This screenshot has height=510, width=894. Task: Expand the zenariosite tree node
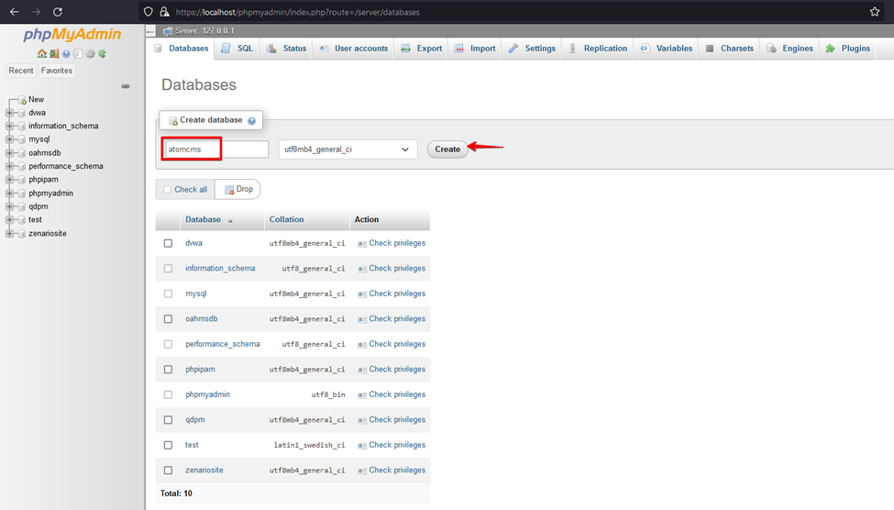(10, 233)
